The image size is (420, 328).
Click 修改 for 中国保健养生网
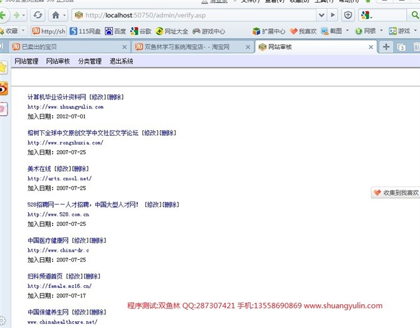[x=80, y=312]
